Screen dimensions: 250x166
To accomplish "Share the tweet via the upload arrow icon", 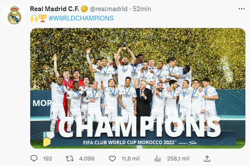I will pyautogui.click(x=207, y=159).
